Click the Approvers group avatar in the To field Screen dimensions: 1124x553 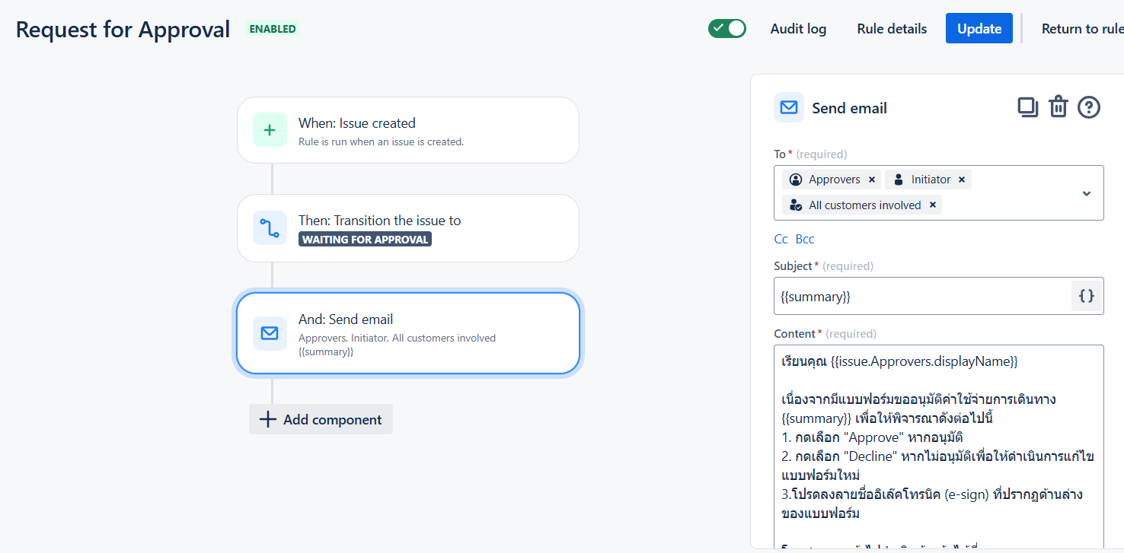point(797,179)
